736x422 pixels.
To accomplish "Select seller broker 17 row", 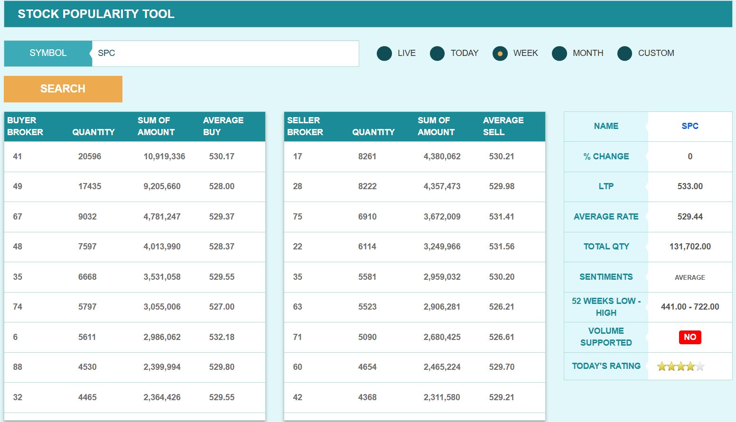I will coord(298,156).
